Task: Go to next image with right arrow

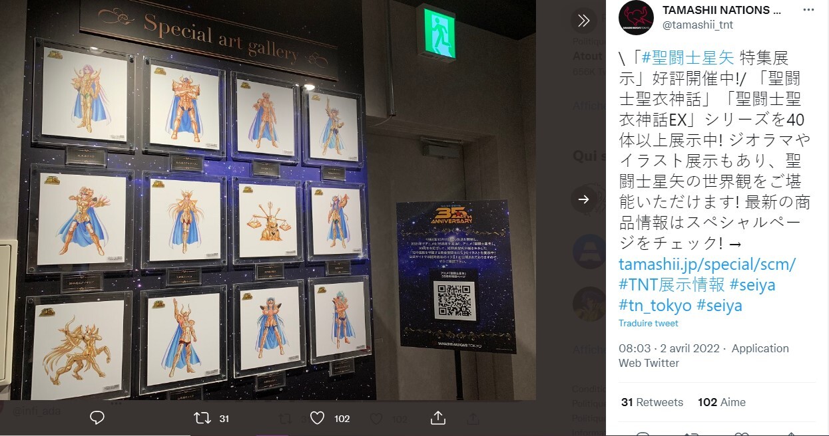Action: pos(584,199)
